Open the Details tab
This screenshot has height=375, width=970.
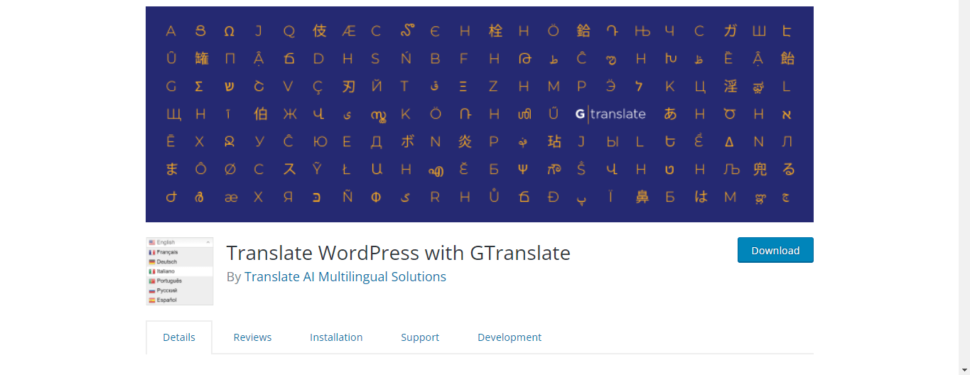click(x=179, y=337)
